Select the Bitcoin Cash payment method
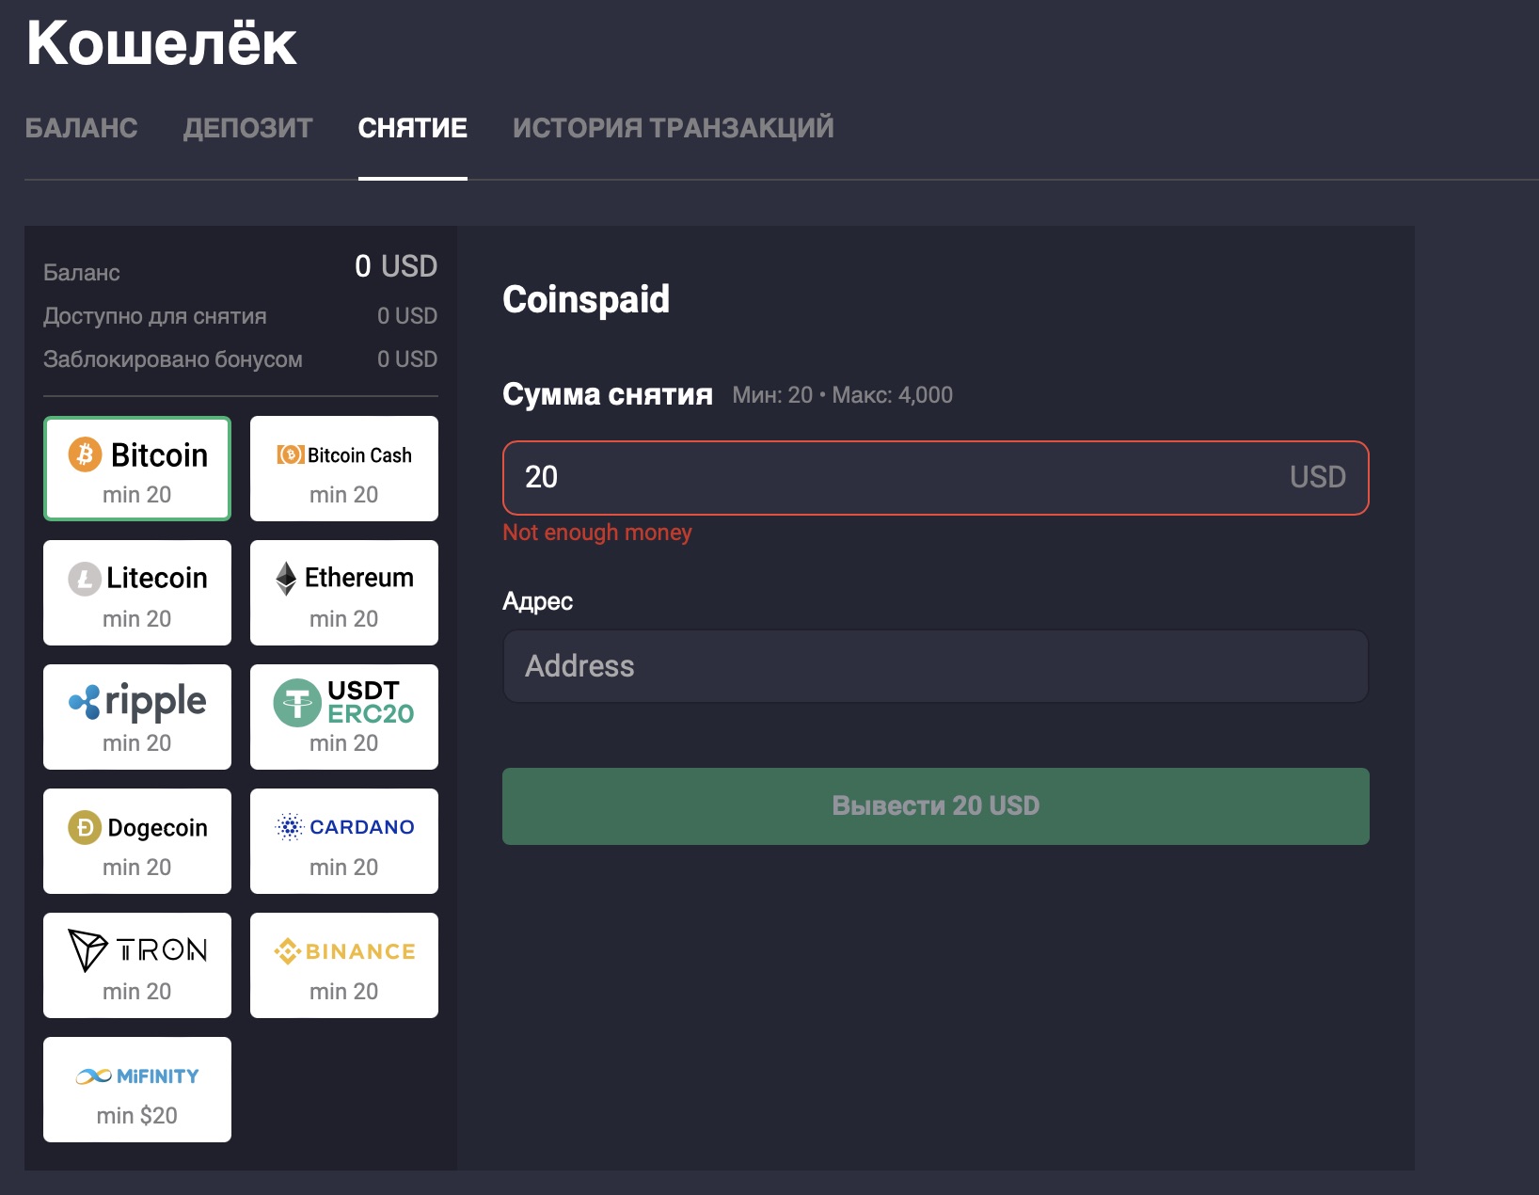The image size is (1539, 1195). (344, 469)
